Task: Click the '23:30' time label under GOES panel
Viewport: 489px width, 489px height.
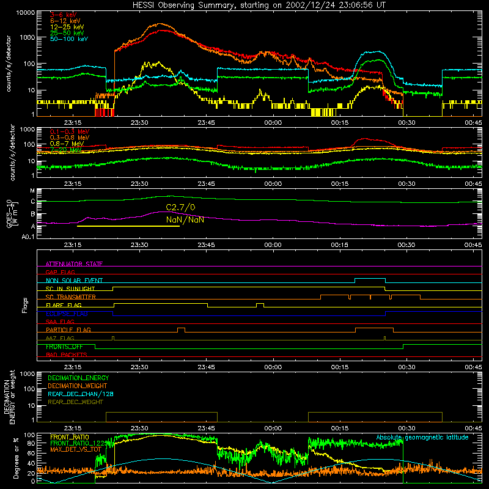Action: tap(139, 245)
